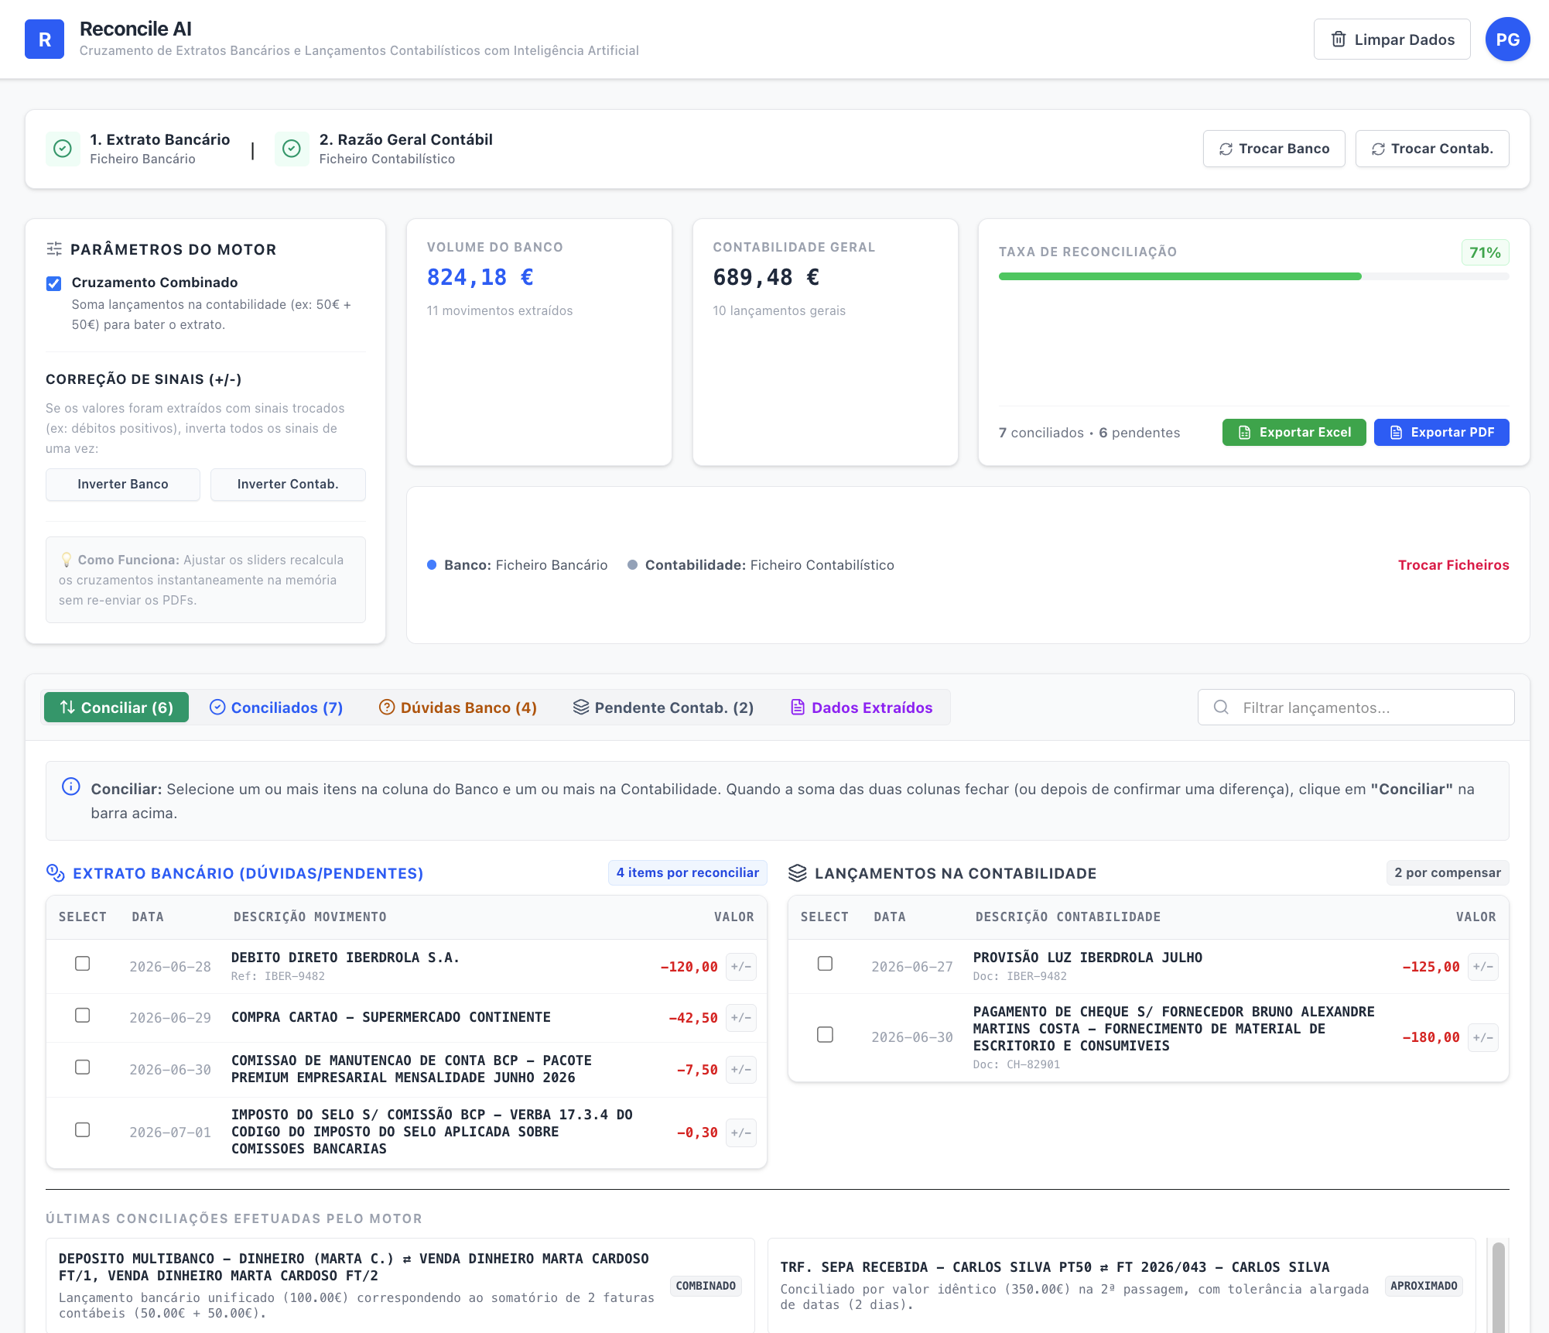Click the layers icon by Lançamentos na Contabilidade

click(x=797, y=873)
